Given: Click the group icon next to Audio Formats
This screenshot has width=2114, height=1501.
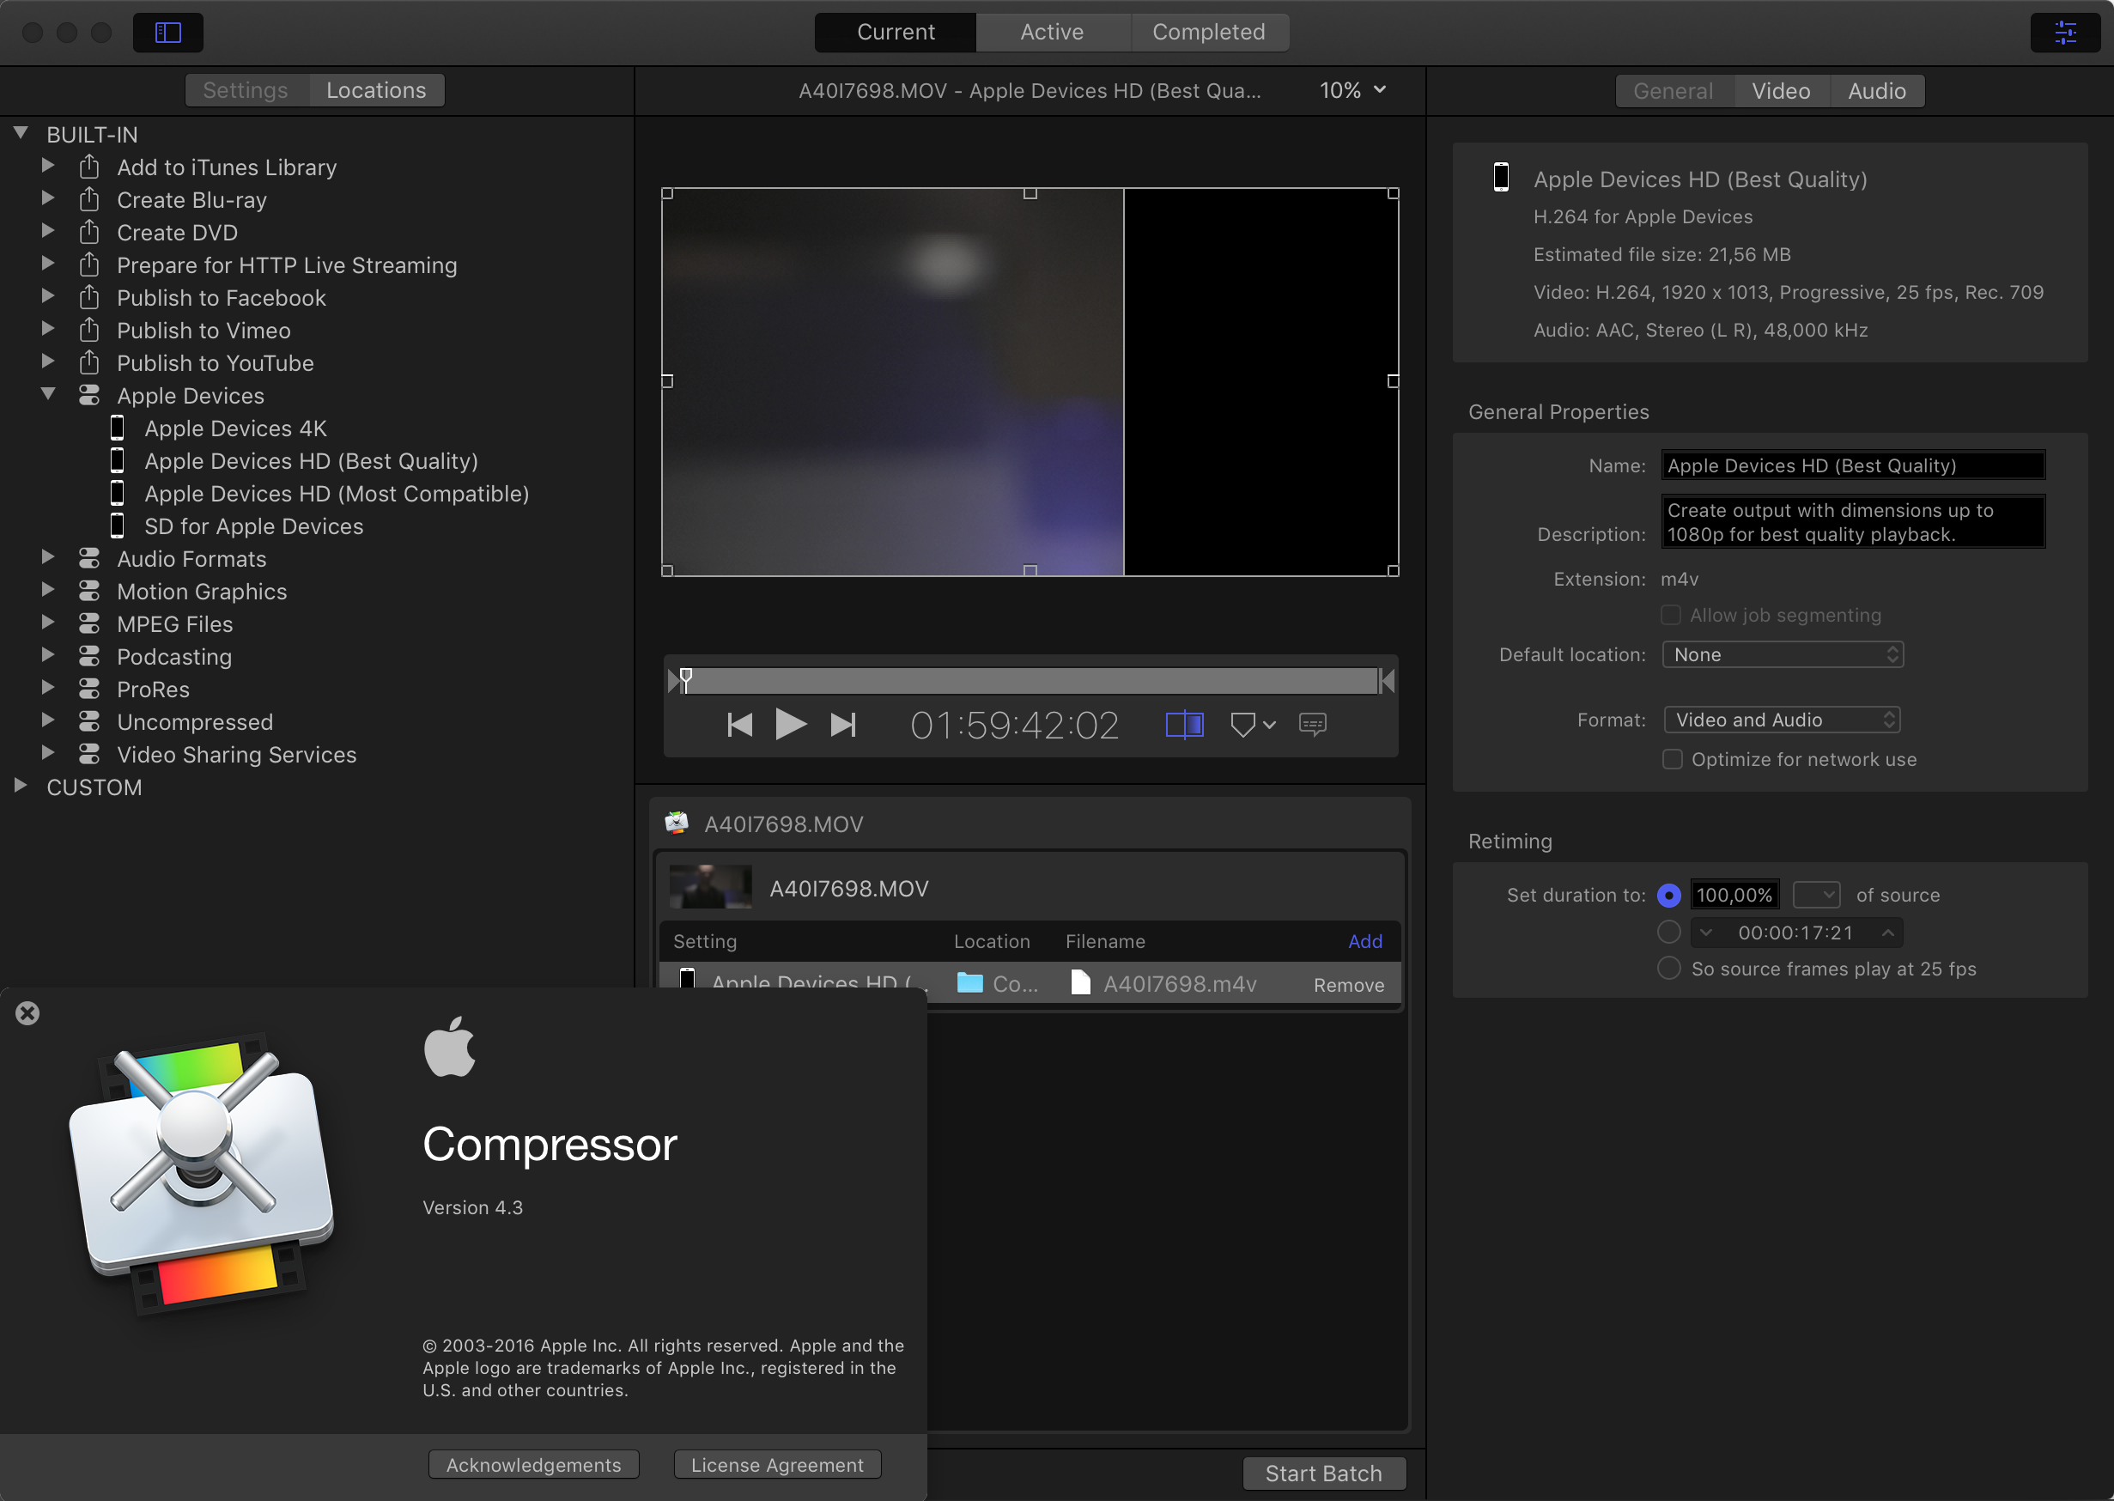Looking at the screenshot, I should [88, 558].
